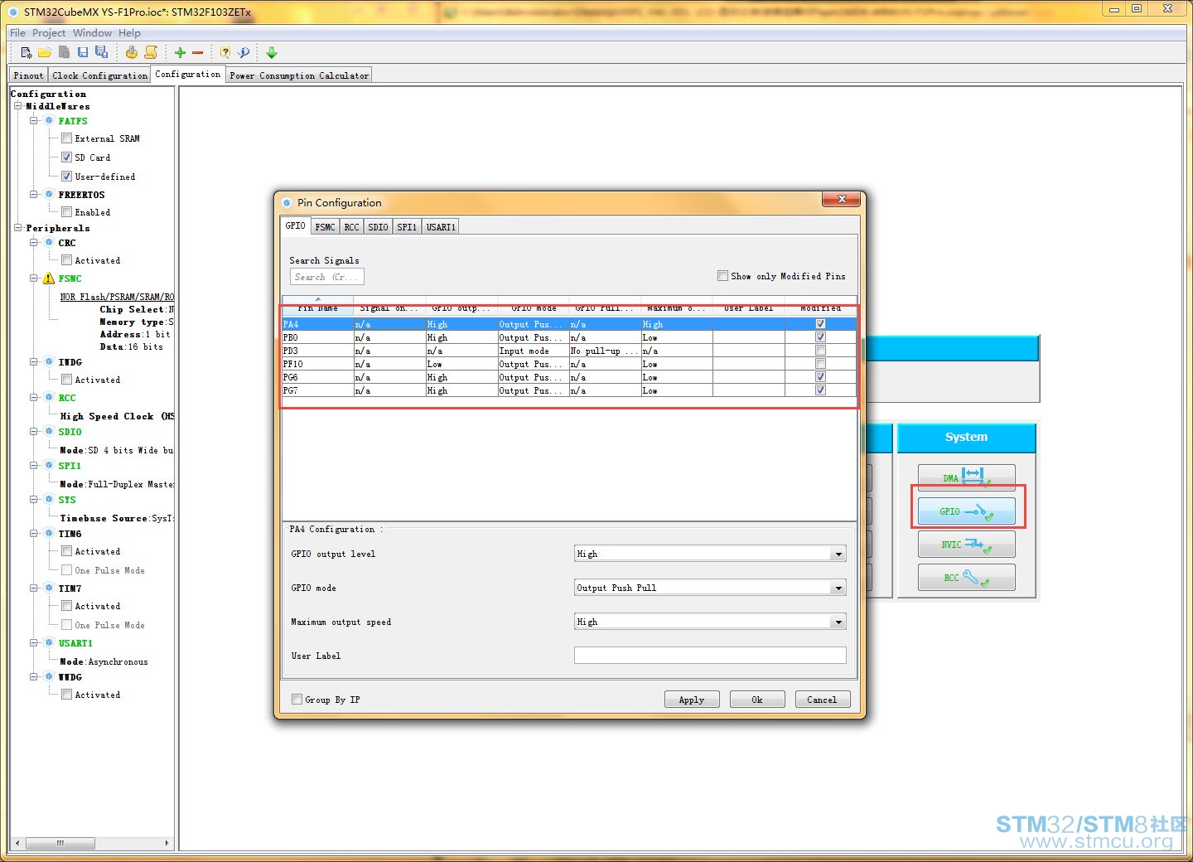Click the Apply button
Image resolution: width=1193 pixels, height=862 pixels.
(692, 700)
